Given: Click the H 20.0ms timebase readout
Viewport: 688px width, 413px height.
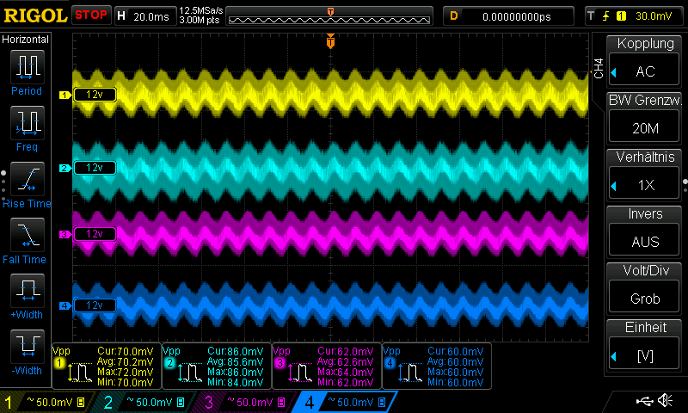Looking at the screenshot, I should tap(145, 16).
